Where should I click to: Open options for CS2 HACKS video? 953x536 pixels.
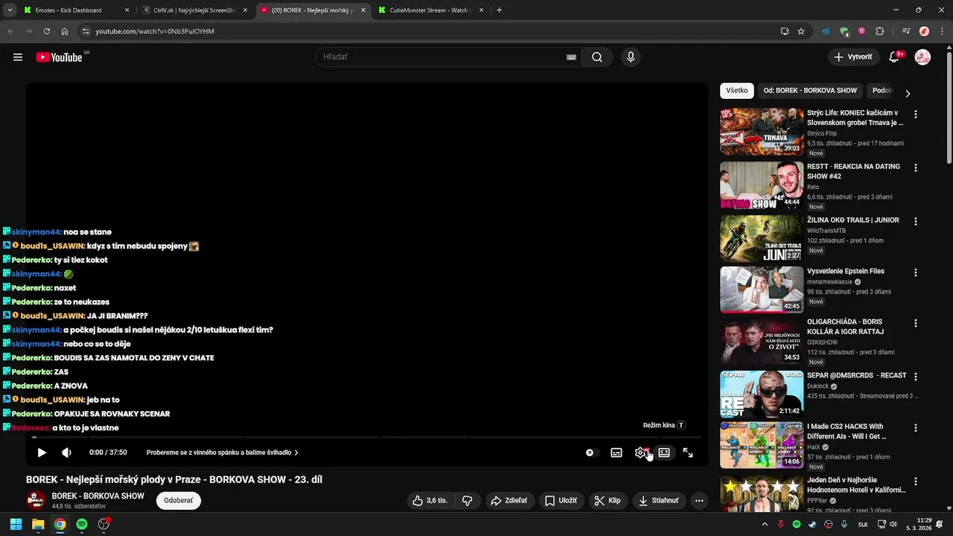(916, 429)
